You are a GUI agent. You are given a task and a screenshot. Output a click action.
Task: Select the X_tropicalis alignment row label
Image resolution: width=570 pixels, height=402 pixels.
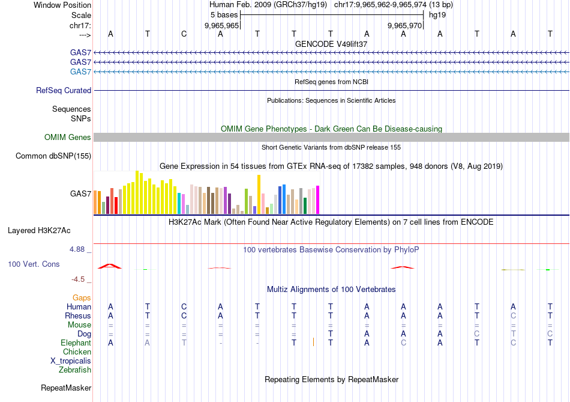71,361
